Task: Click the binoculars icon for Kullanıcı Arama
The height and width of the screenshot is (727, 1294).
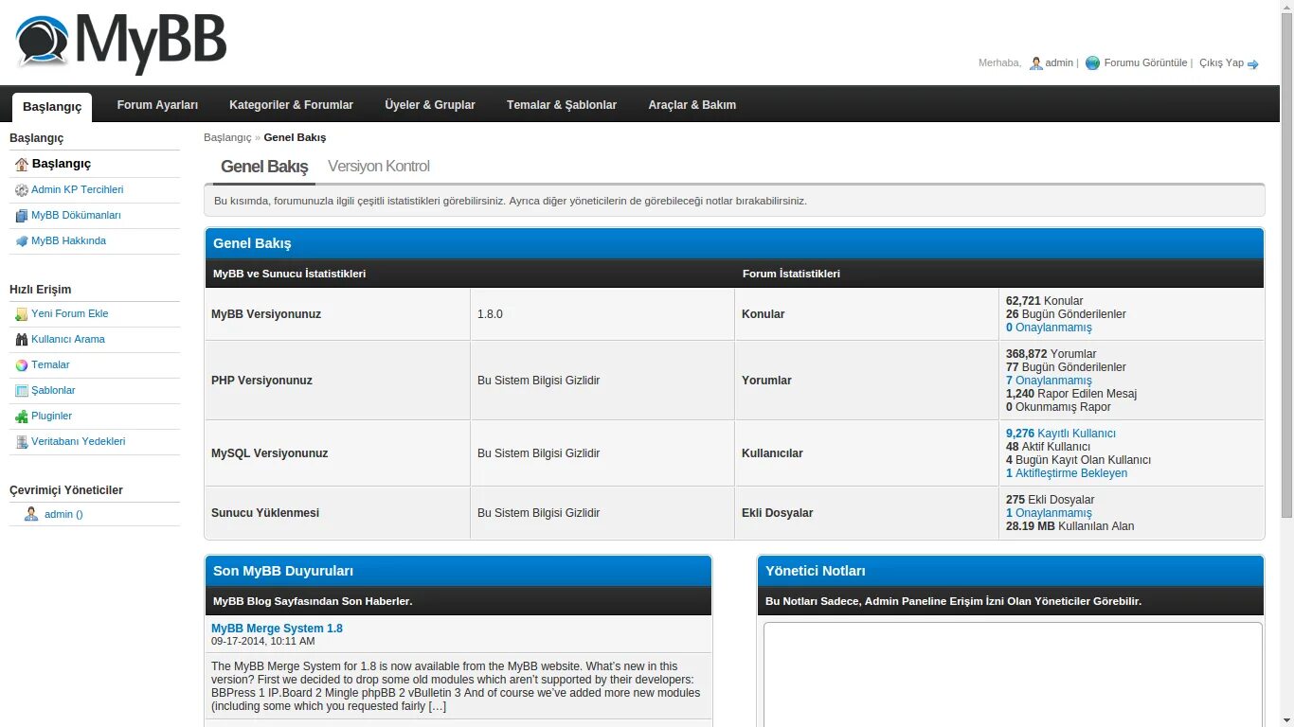Action: (x=22, y=339)
